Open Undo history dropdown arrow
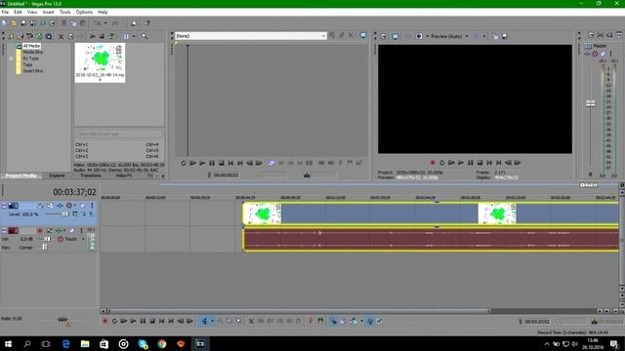The height and width of the screenshot is (351, 625). pos(105,23)
